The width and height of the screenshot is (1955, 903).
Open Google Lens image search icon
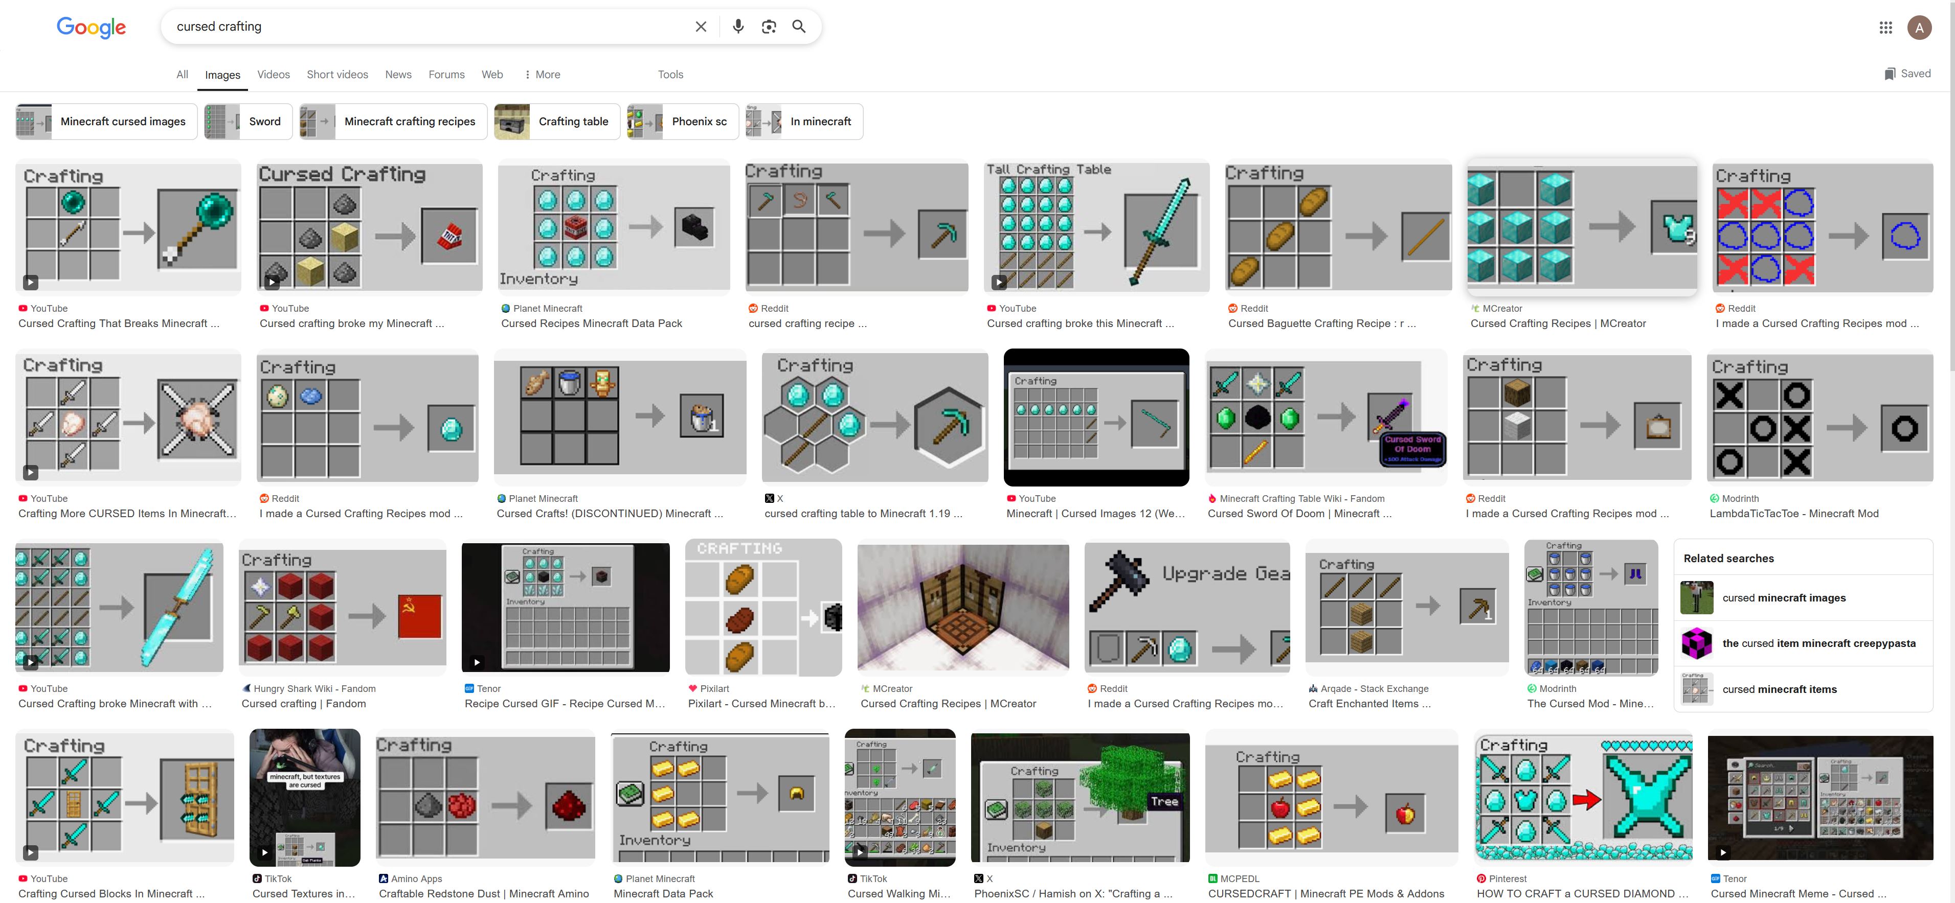coord(768,27)
